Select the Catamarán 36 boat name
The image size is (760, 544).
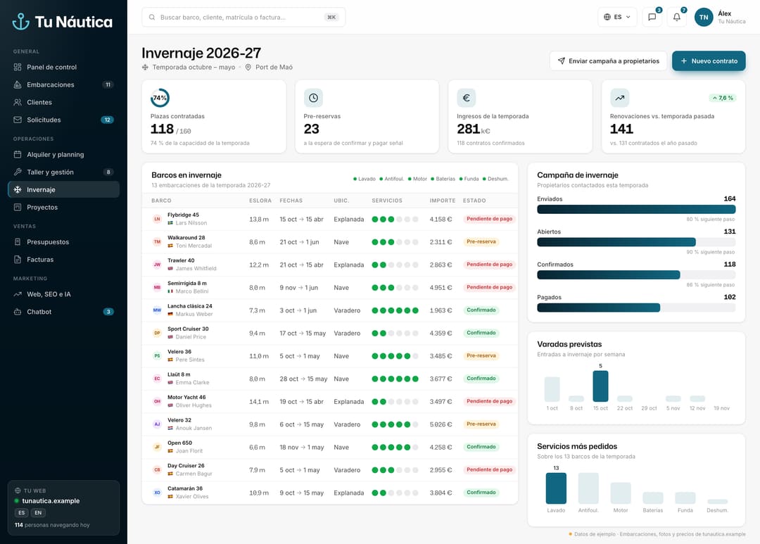185,488
